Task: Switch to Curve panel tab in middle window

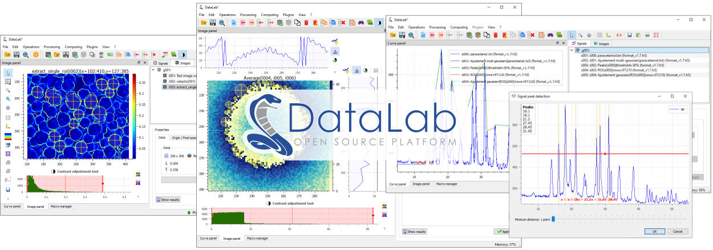Action: point(208,238)
